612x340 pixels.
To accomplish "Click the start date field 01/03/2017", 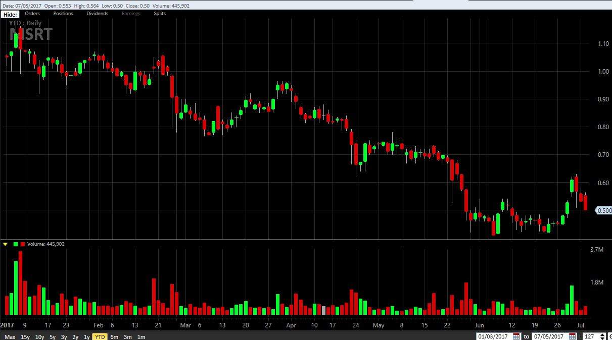I will [494, 336].
